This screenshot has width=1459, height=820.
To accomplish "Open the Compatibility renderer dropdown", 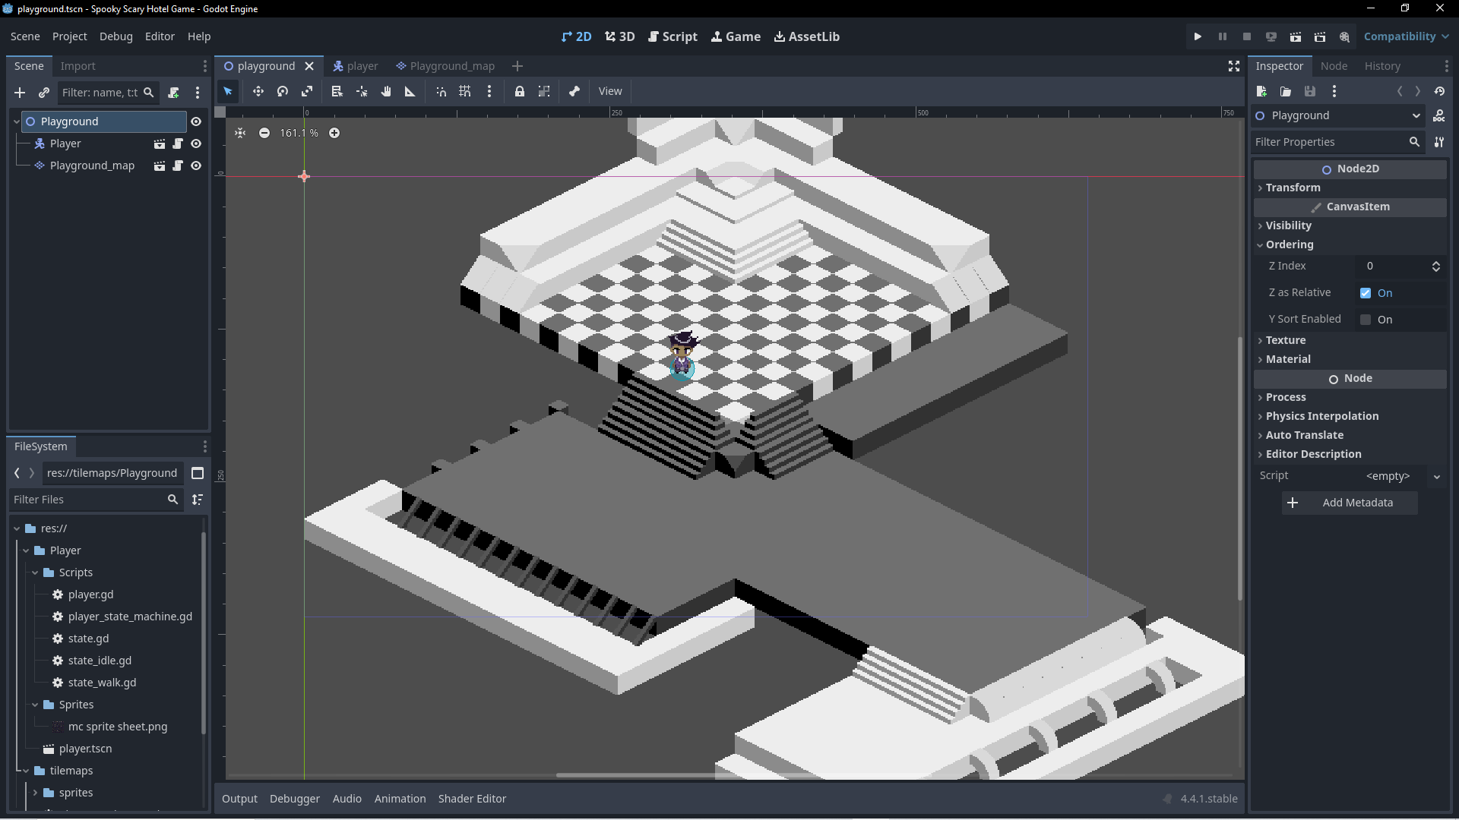I will [1405, 36].
